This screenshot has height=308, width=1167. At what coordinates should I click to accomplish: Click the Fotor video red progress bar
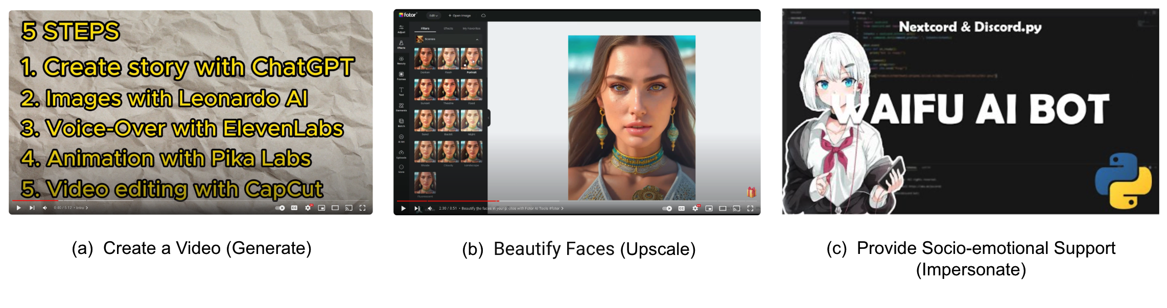tap(447, 201)
